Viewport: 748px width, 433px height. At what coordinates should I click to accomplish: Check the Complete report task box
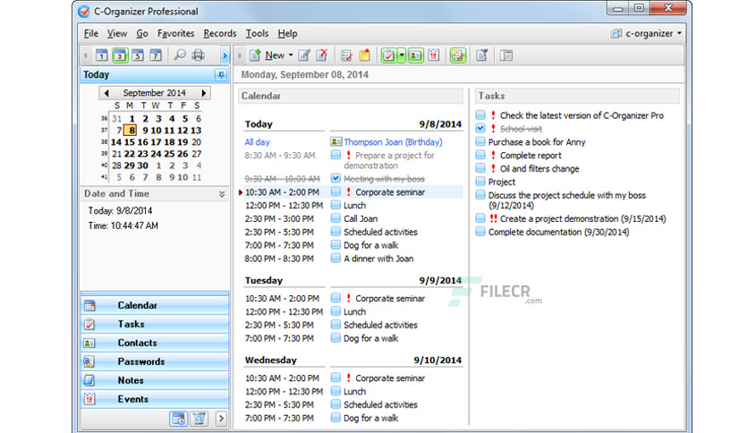click(x=480, y=155)
